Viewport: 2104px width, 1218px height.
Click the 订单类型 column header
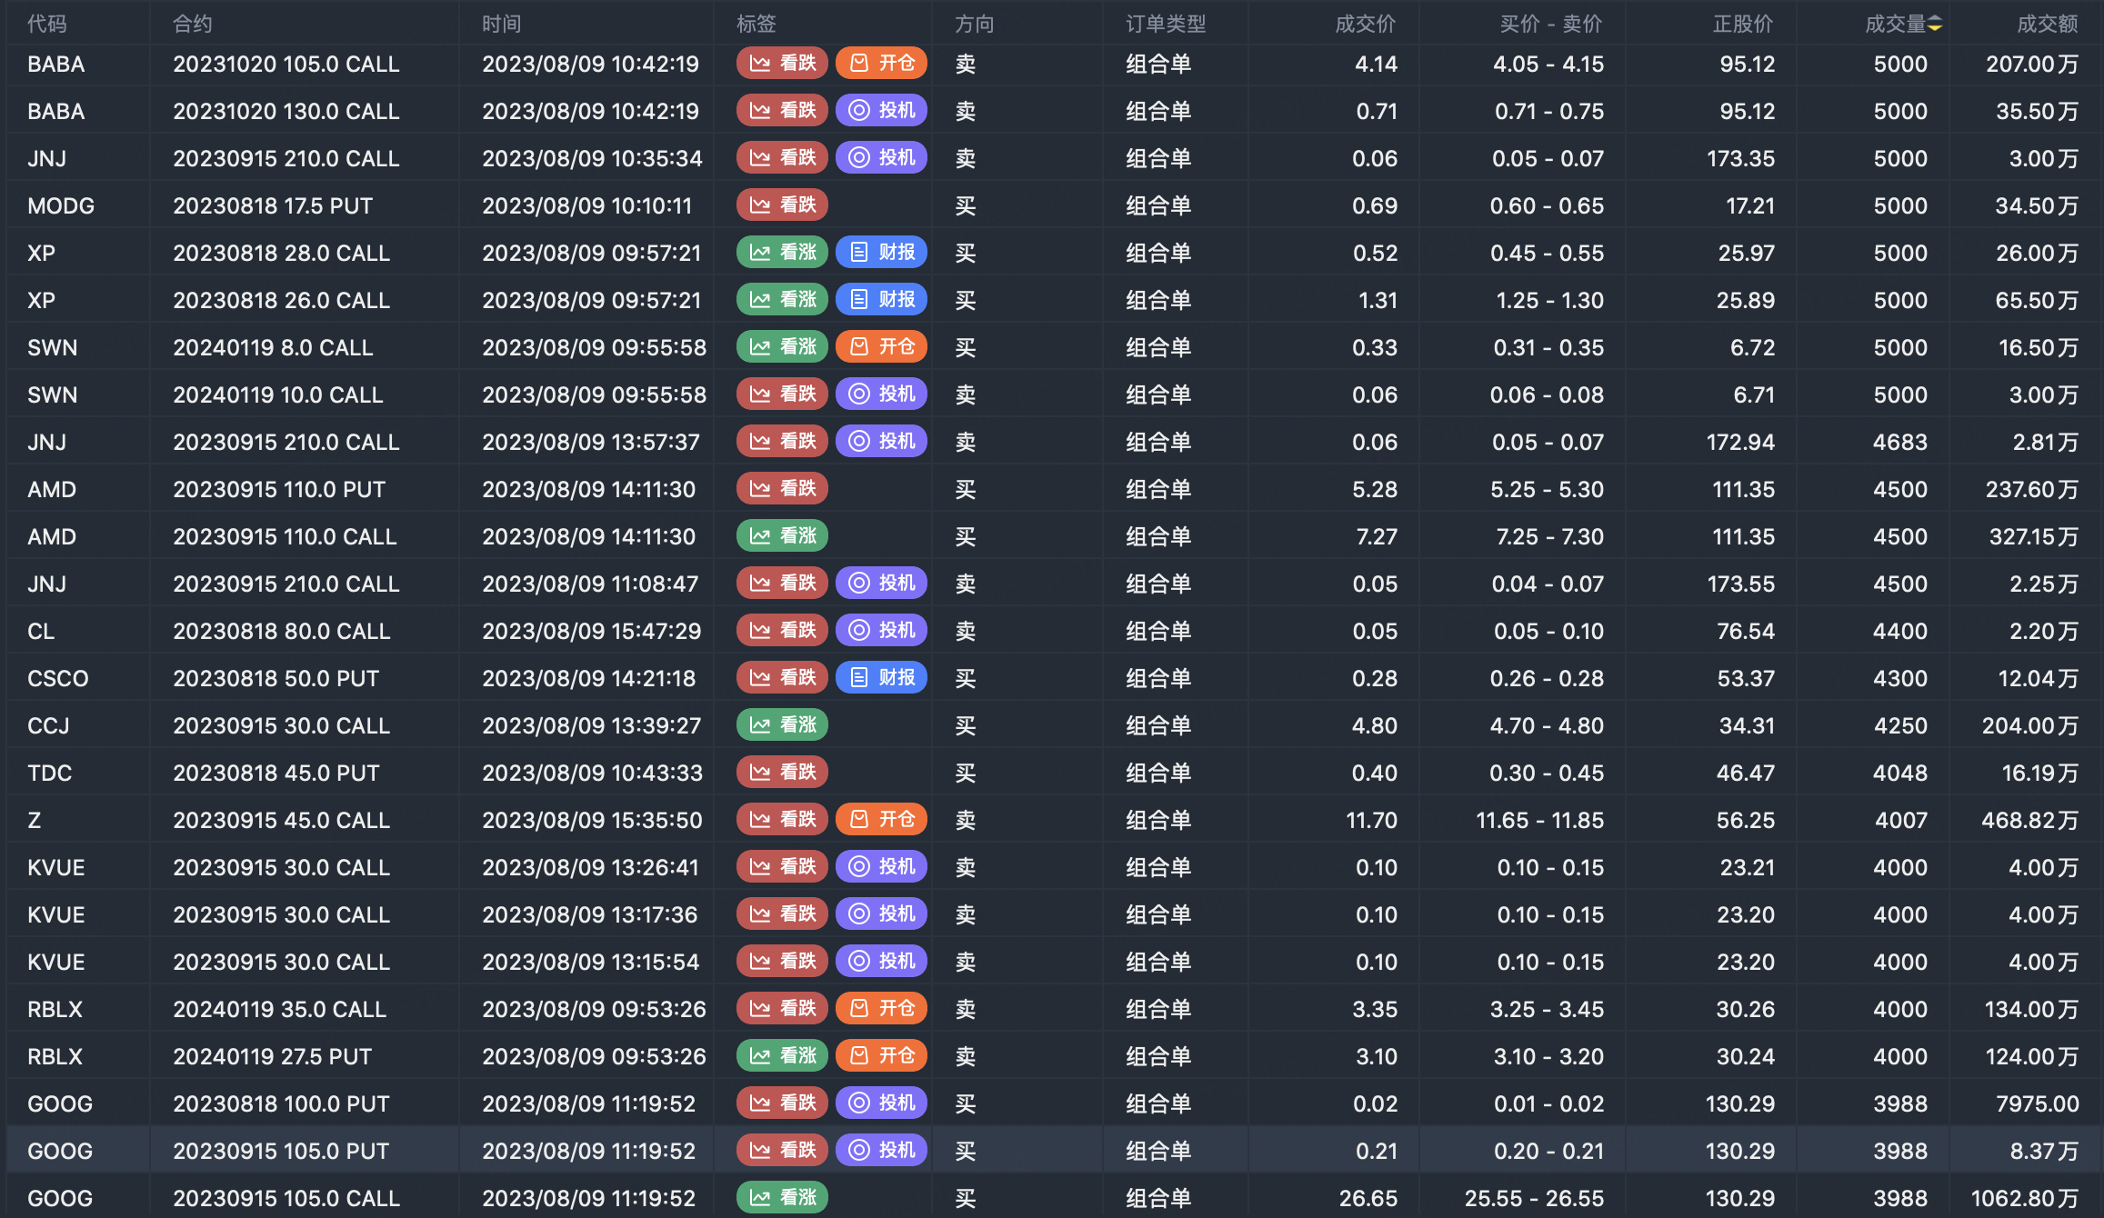click(1166, 25)
